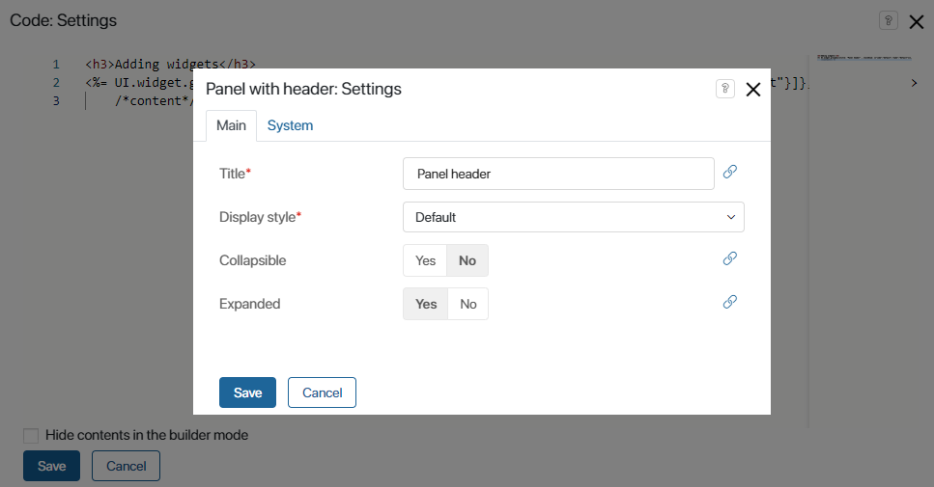Open help for Panel with header settings
The height and width of the screenshot is (487, 934).
(x=724, y=89)
